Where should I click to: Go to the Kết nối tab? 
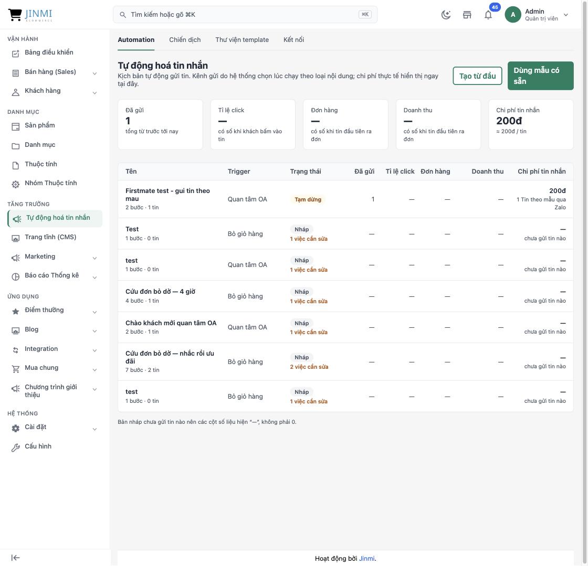point(293,40)
